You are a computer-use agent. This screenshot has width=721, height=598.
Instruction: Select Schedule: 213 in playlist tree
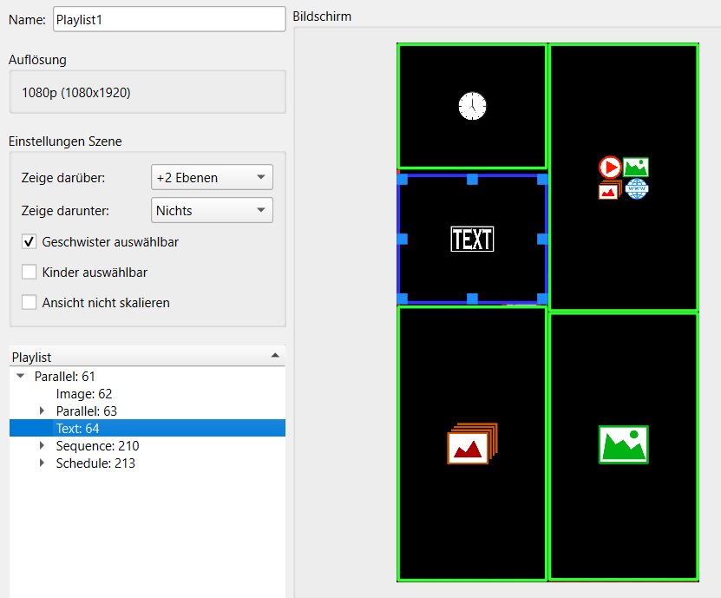[95, 463]
